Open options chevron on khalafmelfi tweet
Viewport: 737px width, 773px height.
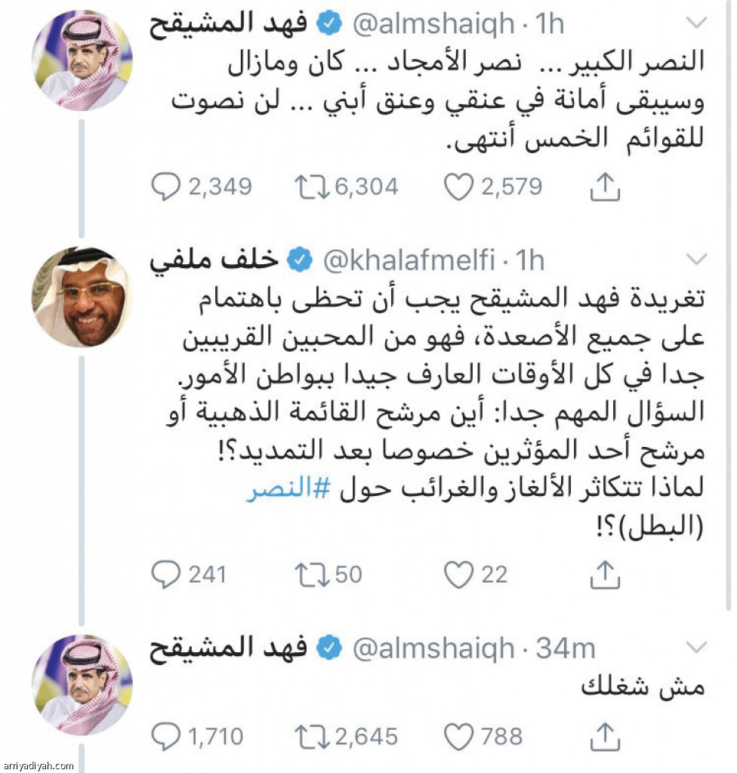[697, 260]
